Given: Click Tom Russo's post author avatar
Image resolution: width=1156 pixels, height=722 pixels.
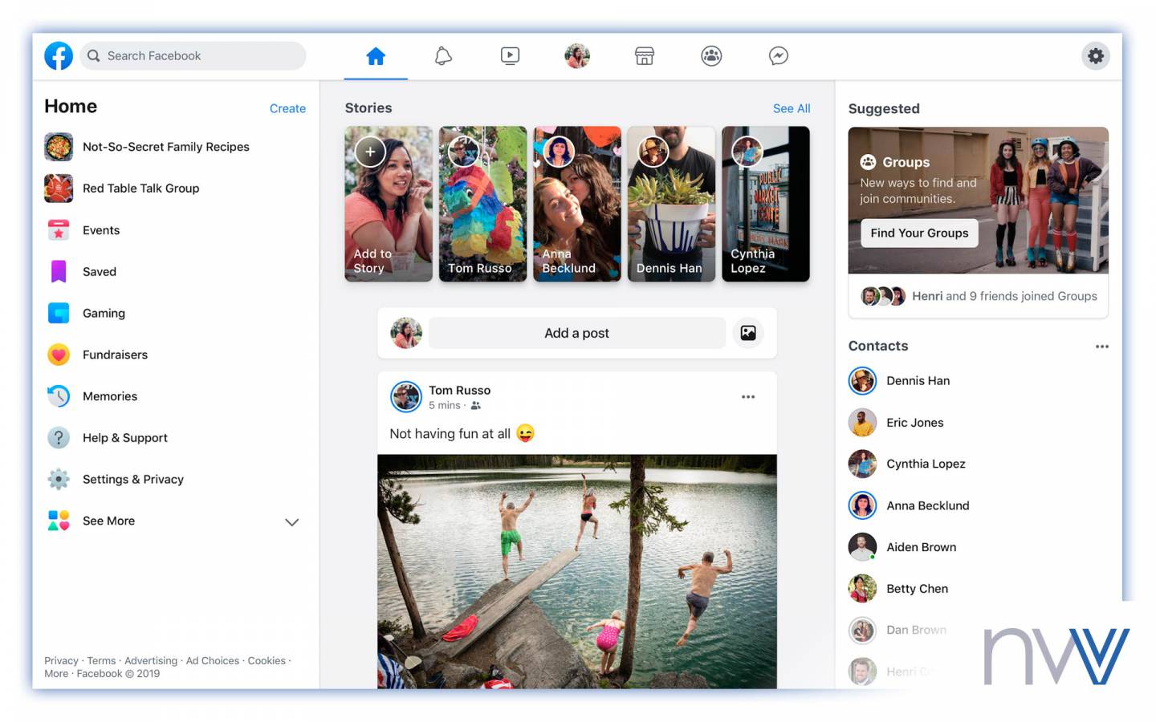Looking at the screenshot, I should [406, 397].
